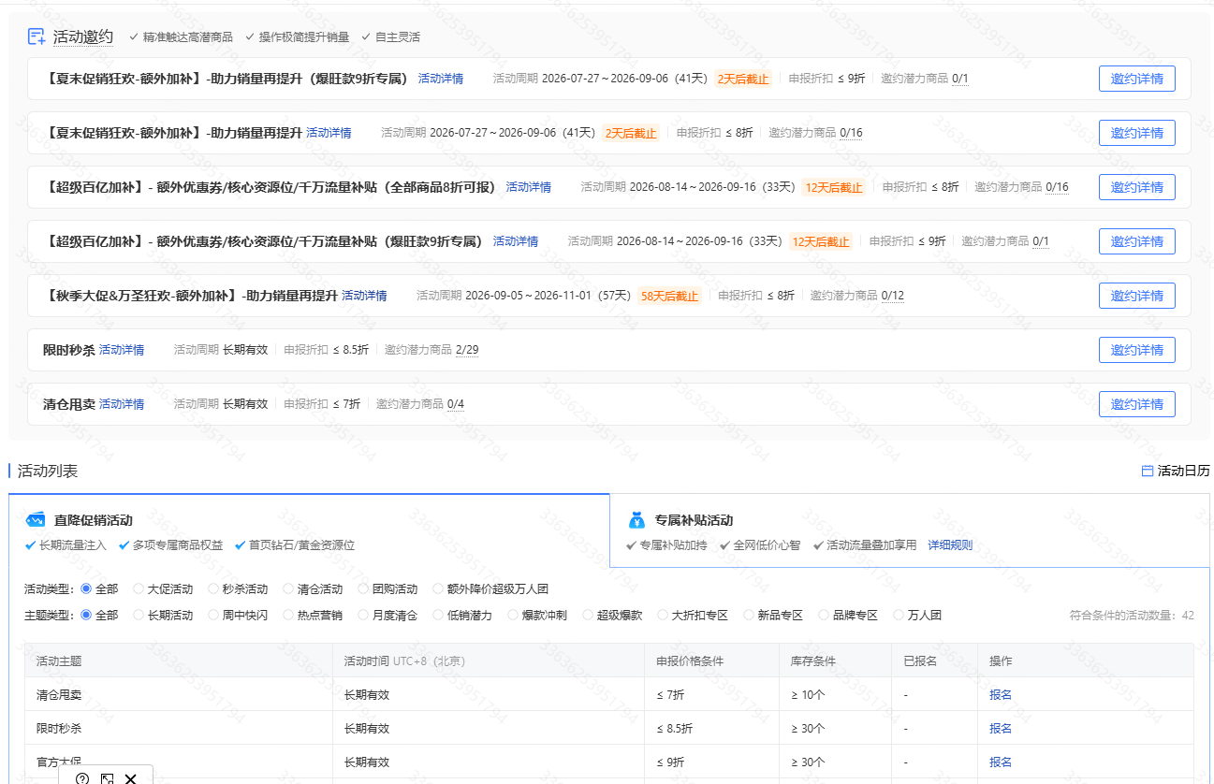Click the 活动邀约 header icon
The height and width of the screenshot is (784, 1214).
point(37,36)
